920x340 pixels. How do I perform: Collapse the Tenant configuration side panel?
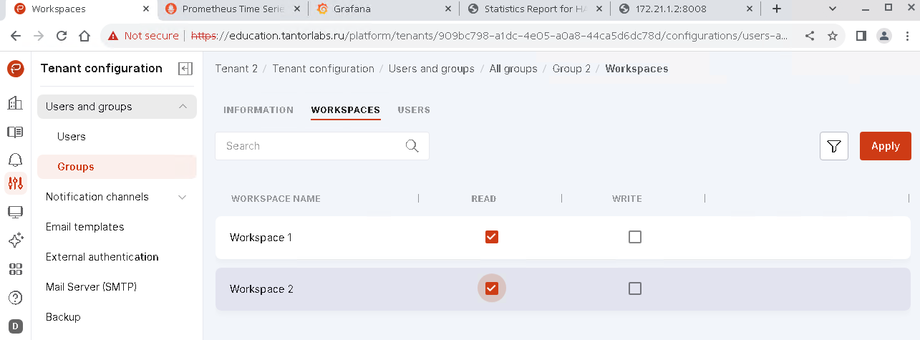point(185,69)
